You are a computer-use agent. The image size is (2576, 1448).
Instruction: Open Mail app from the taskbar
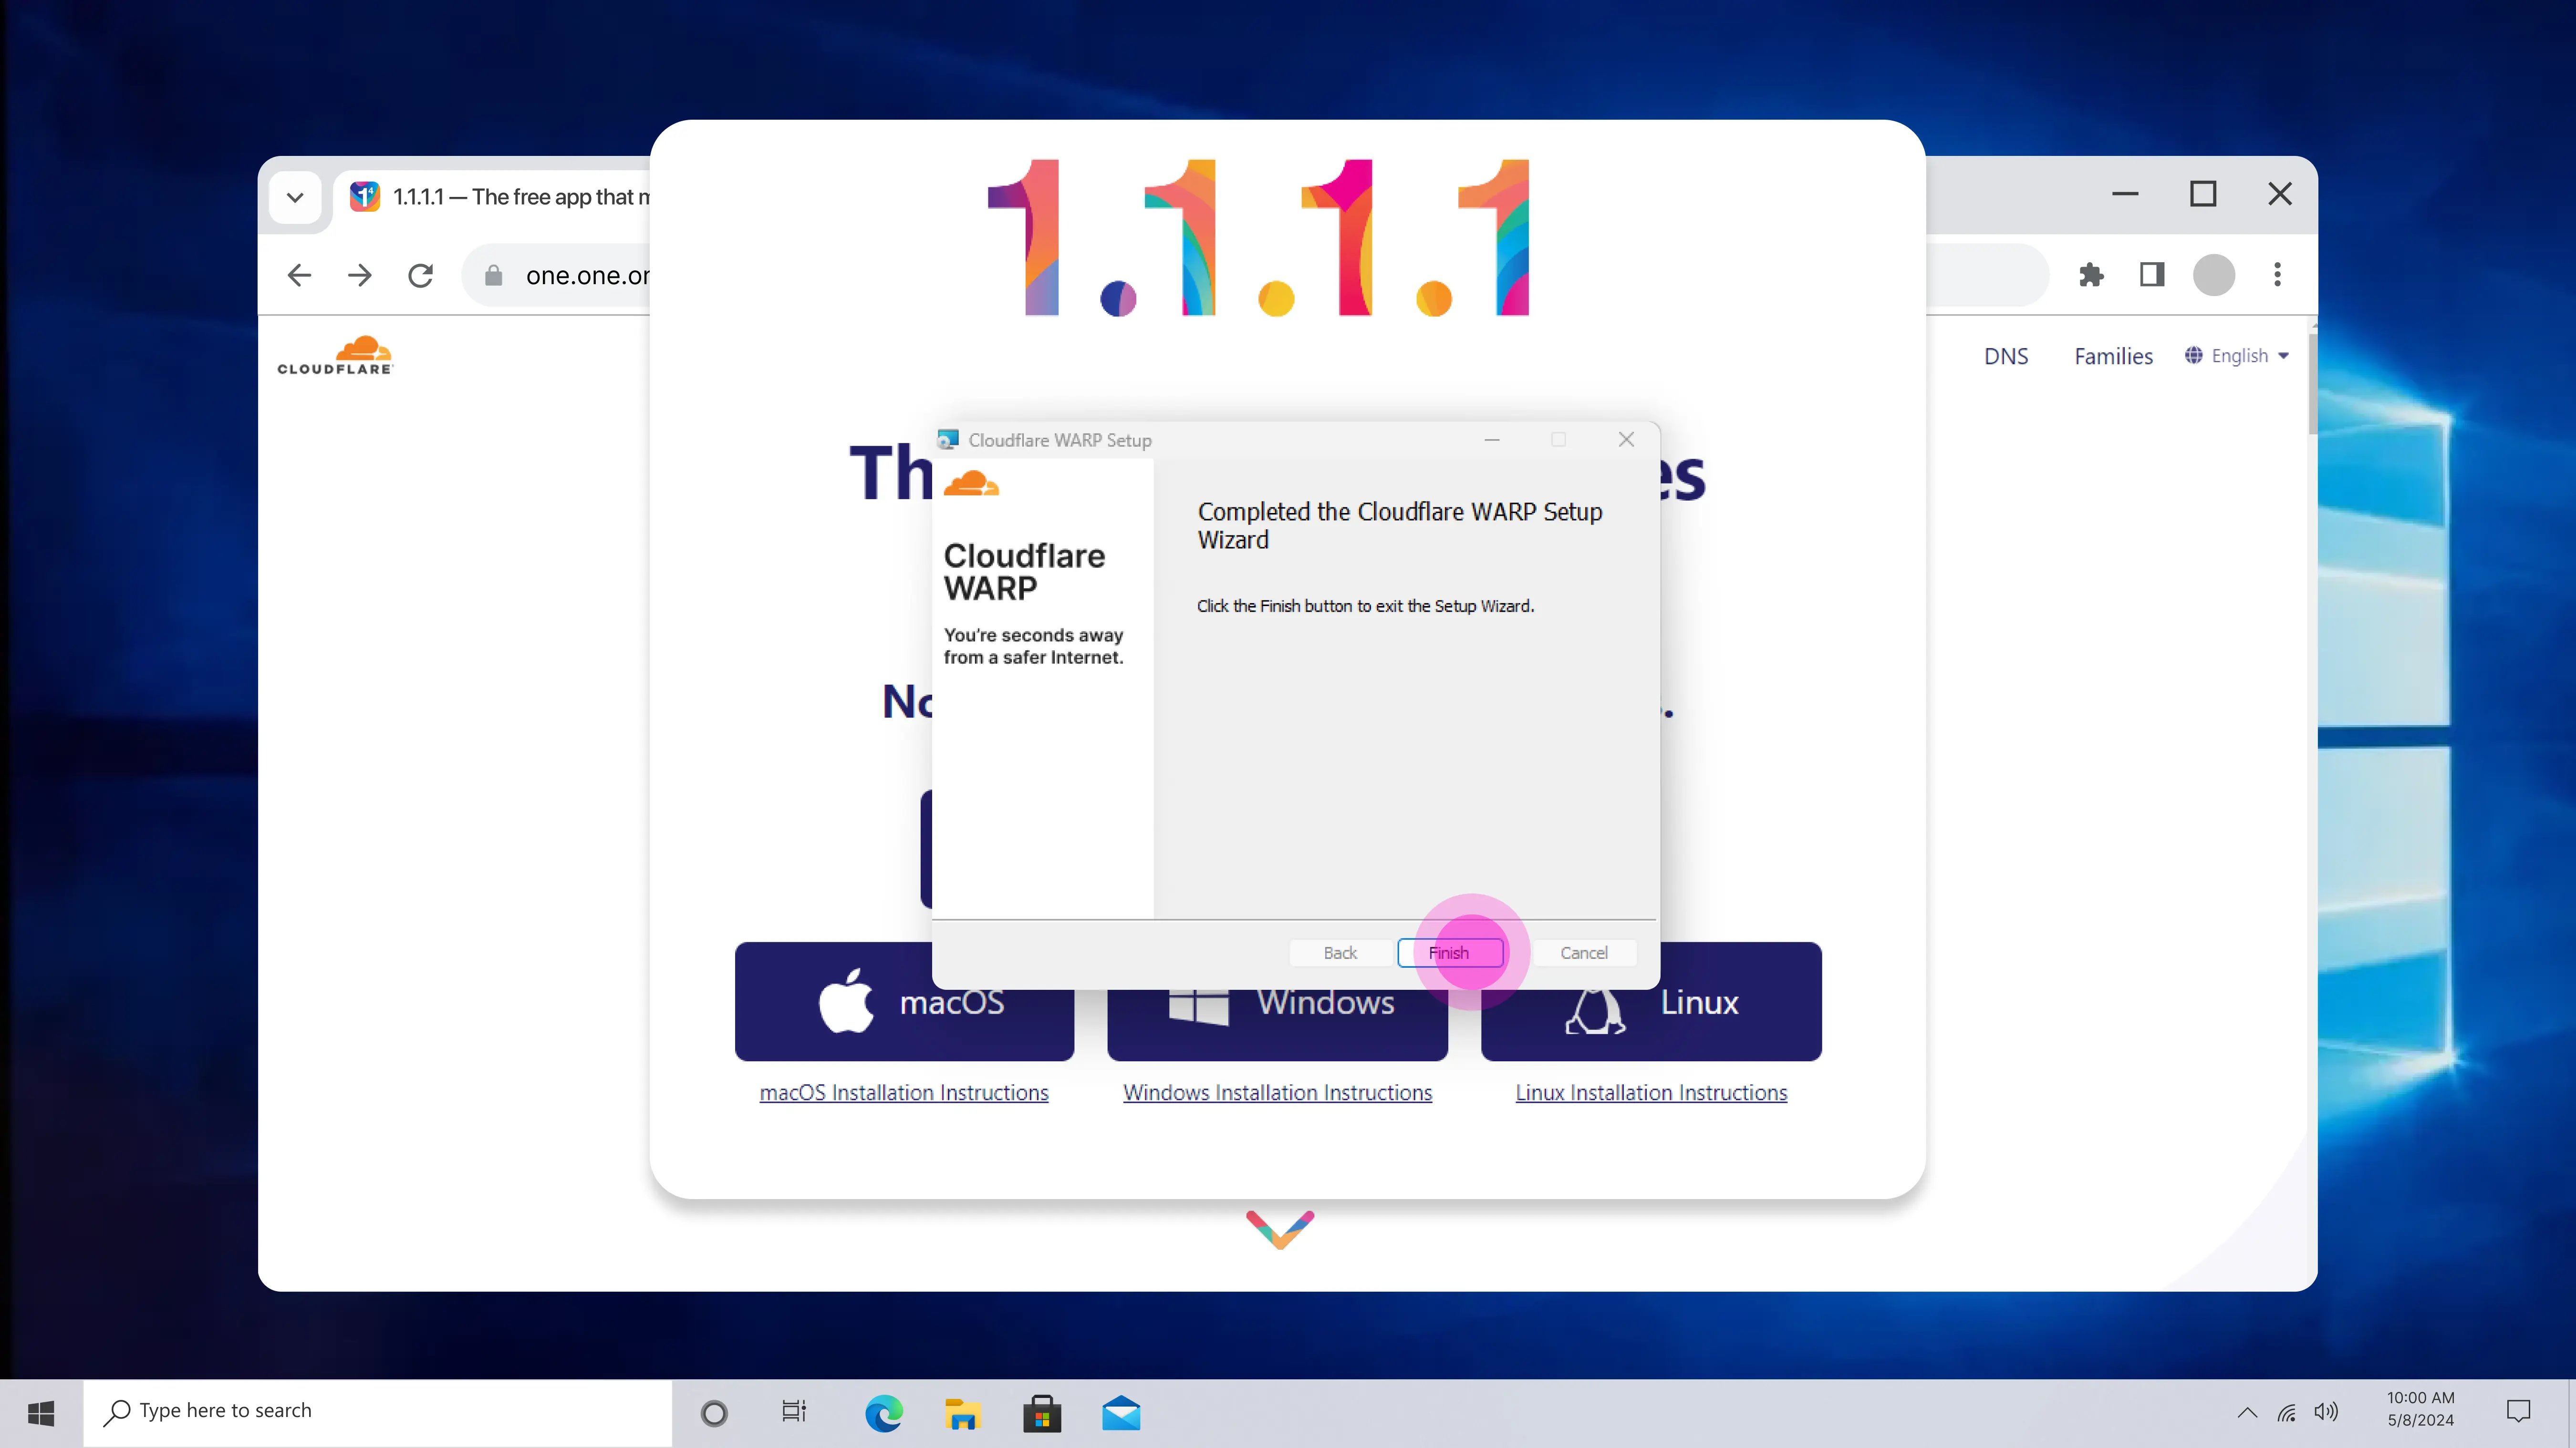[x=1121, y=1413]
